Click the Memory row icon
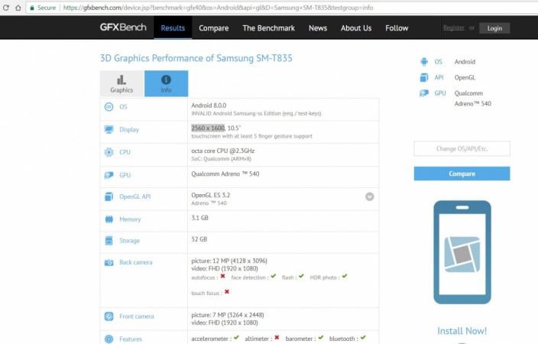This screenshot has width=538, height=344. coord(109,219)
